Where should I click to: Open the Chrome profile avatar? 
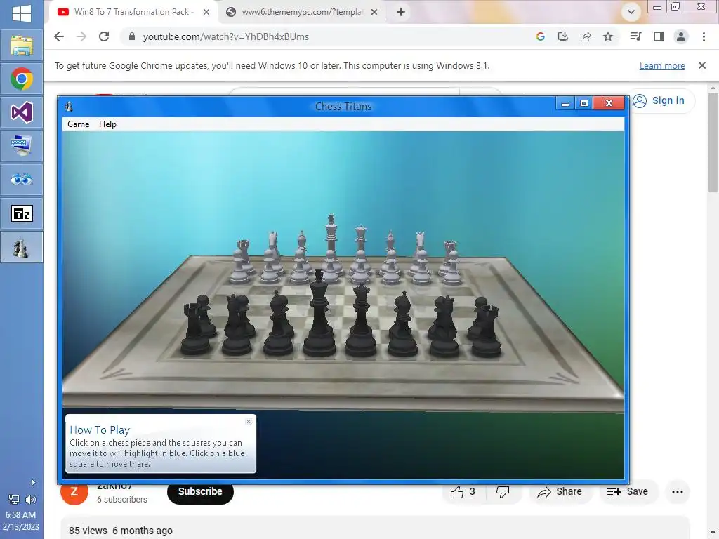click(681, 36)
